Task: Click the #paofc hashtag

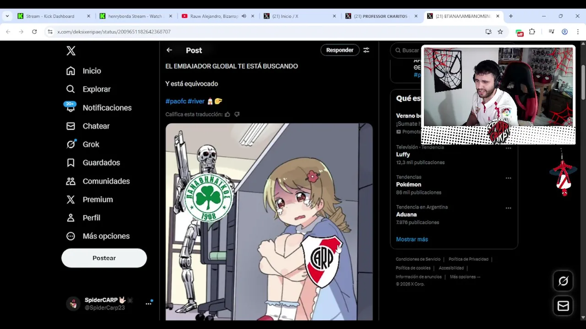Action: [176, 101]
